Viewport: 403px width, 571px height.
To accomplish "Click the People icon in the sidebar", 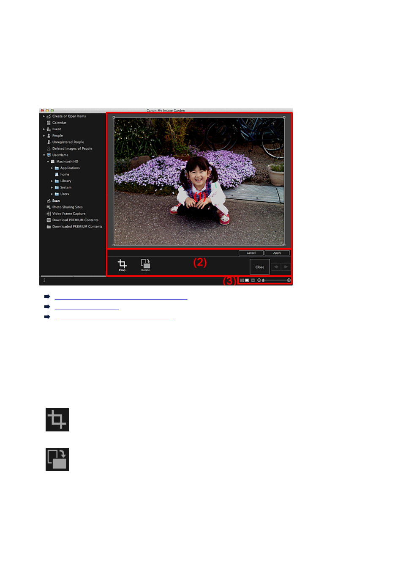I will 49,136.
